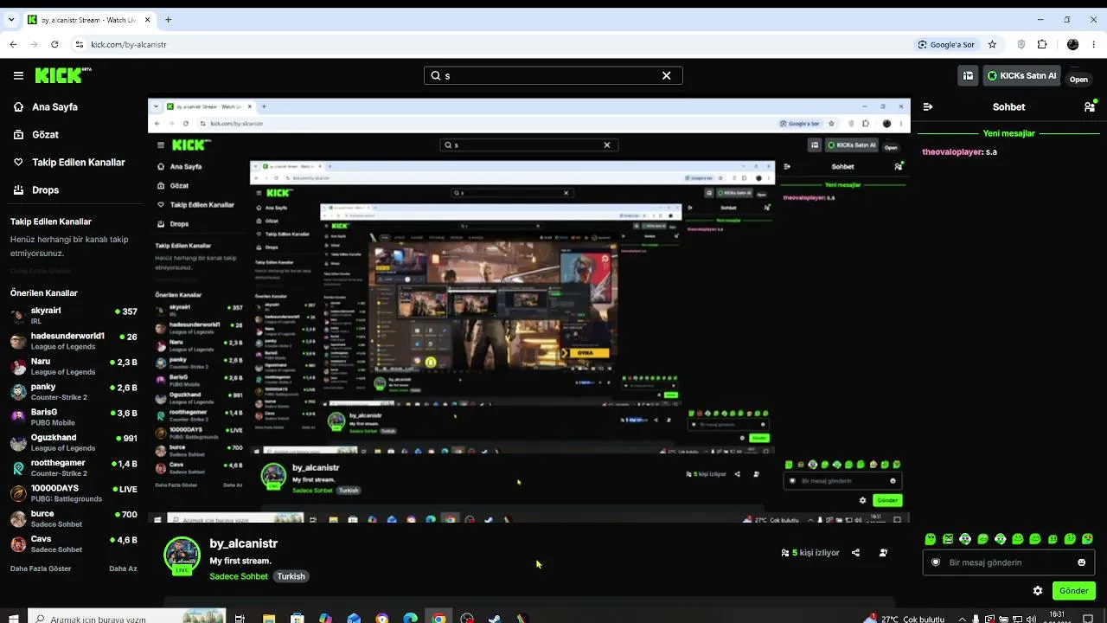Share the stream via share icon
Screen dimensions: 1107x623
pyautogui.click(x=855, y=553)
